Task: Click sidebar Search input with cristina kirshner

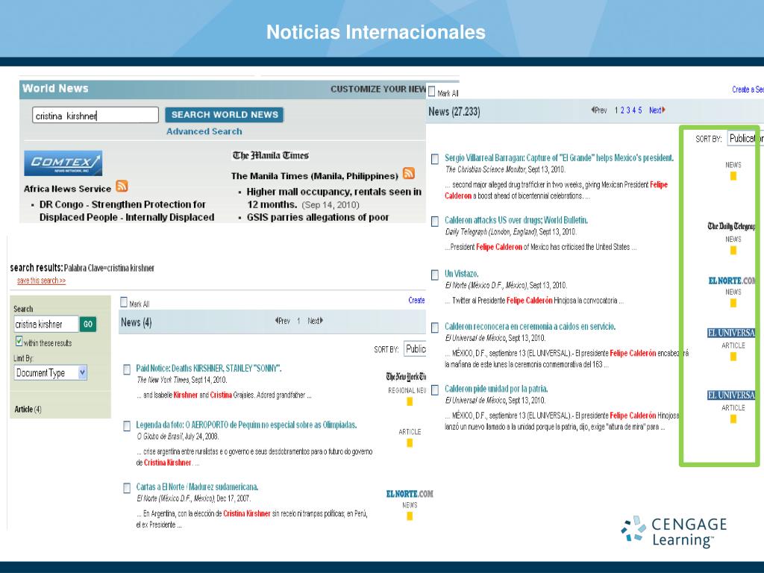Action: pyautogui.click(x=46, y=324)
